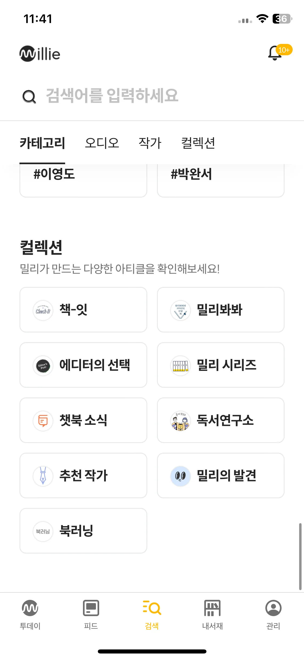Open the 밀리의 발견 collection
The height and width of the screenshot is (660, 304).
[221, 475]
